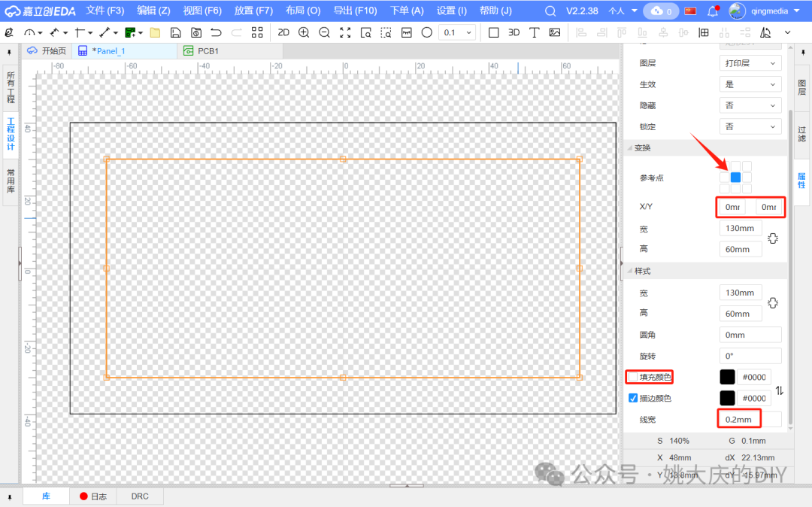Open the 图层 layer dropdown (打印层)
The width and height of the screenshot is (812, 507).
pyautogui.click(x=750, y=64)
